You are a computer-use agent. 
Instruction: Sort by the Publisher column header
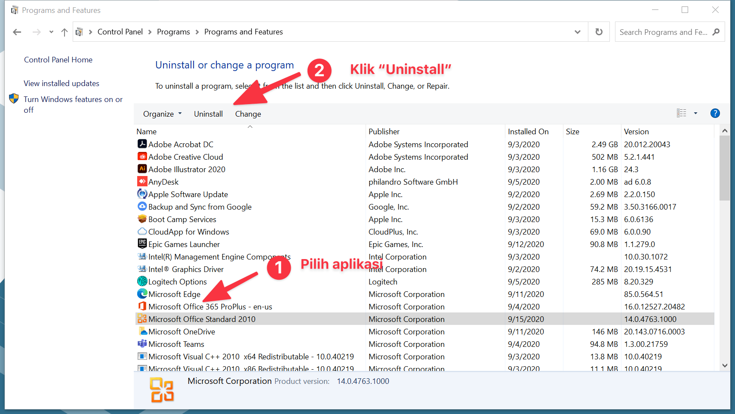(435, 131)
